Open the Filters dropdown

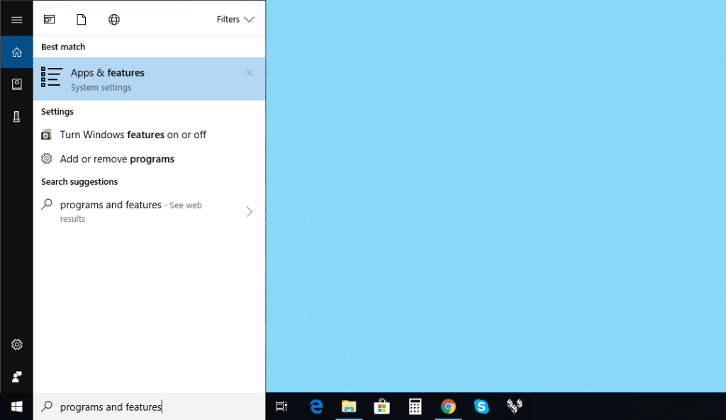tap(235, 19)
